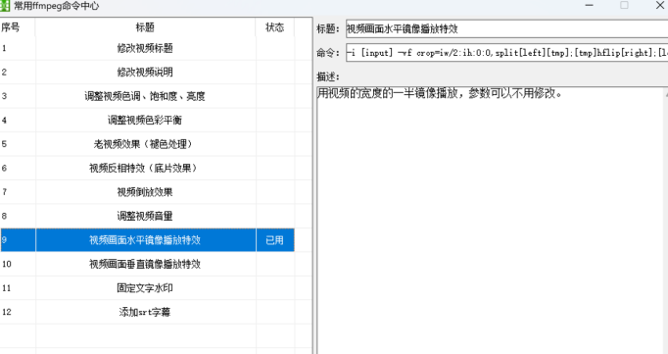Focus the 标题 text input field
Image resolution: width=668 pixels, height=354 pixels.
pos(506,28)
